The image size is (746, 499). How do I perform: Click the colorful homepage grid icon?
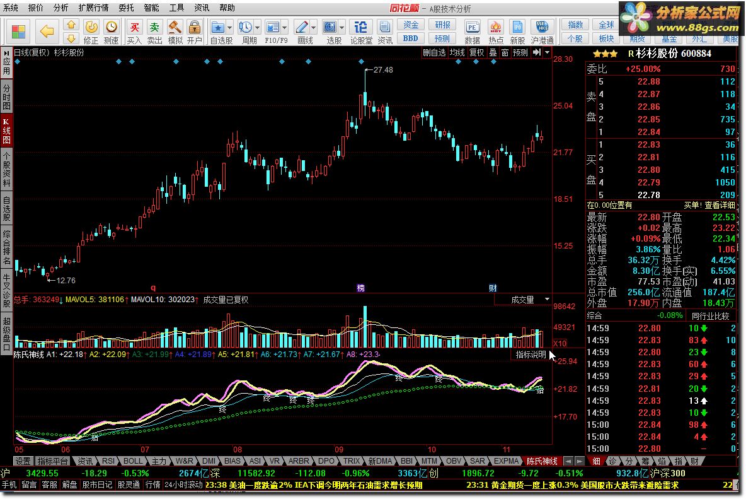coord(18,32)
